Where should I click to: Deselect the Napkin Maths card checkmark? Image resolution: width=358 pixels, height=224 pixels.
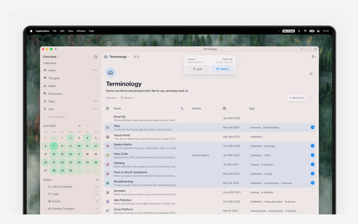coord(312,146)
